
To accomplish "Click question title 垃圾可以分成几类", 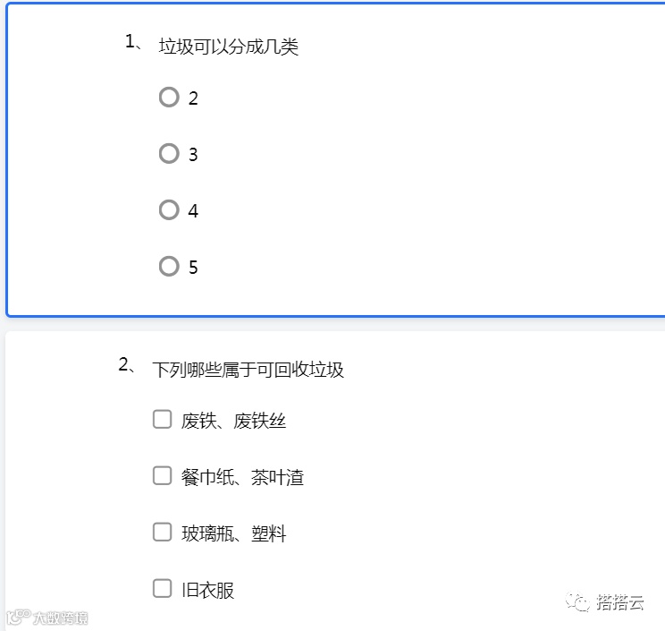I will click(229, 47).
